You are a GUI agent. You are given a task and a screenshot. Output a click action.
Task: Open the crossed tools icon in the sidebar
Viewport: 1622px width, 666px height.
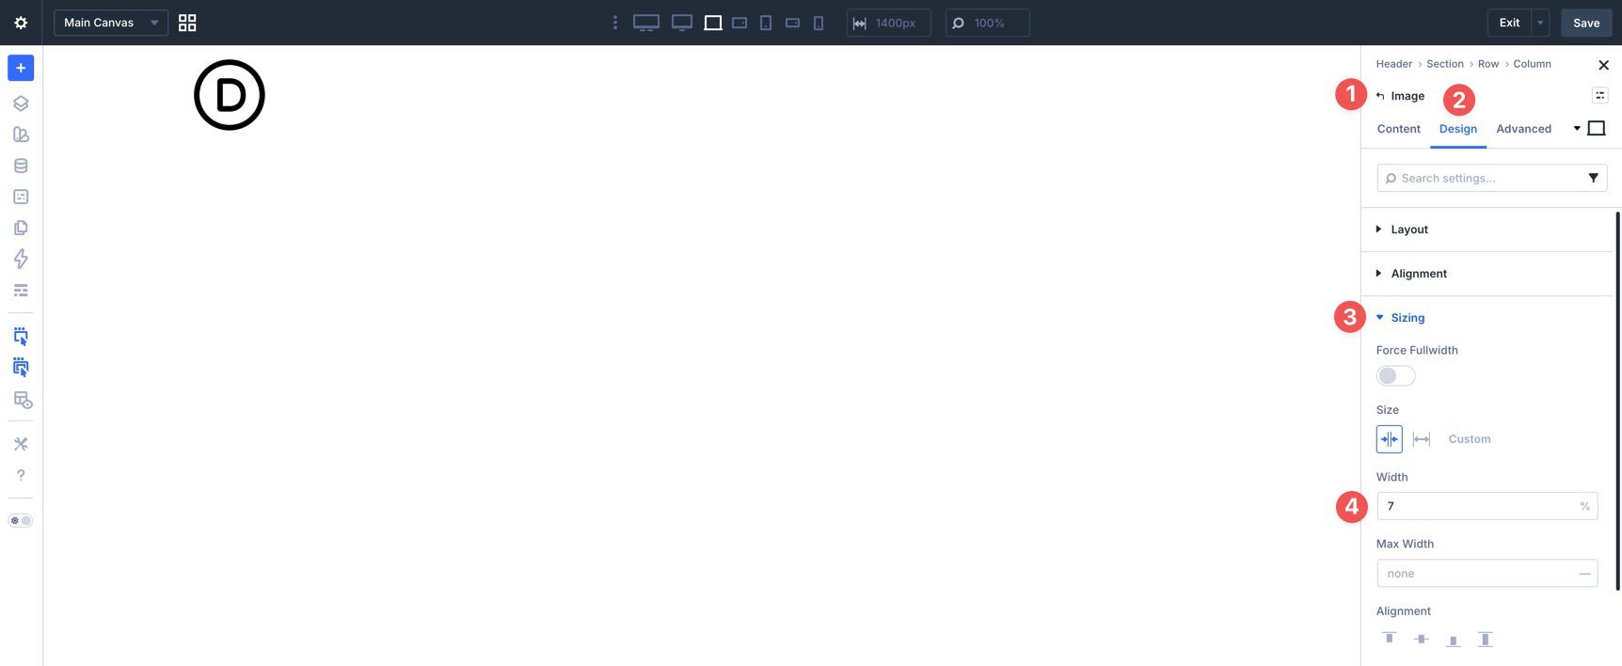21,444
